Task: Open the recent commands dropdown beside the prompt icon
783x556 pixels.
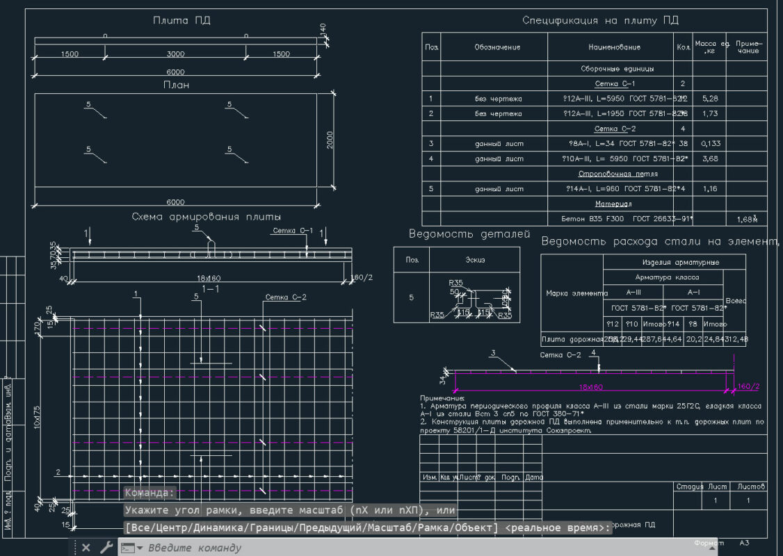Action: click(140, 548)
